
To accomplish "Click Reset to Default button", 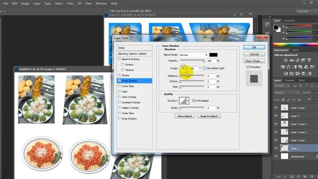I will pyautogui.click(x=209, y=116).
